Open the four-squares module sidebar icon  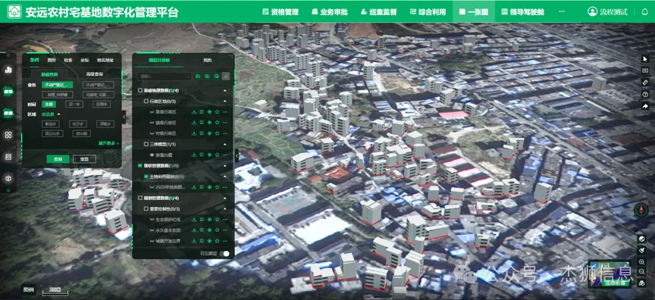[x=8, y=135]
